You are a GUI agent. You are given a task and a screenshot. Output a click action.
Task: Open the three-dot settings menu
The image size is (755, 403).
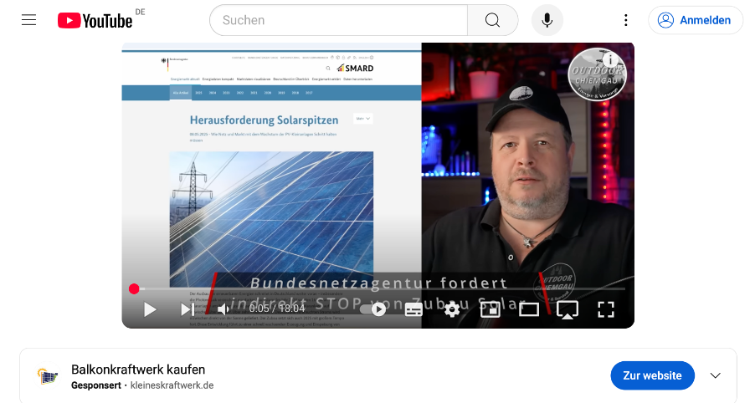(x=625, y=20)
